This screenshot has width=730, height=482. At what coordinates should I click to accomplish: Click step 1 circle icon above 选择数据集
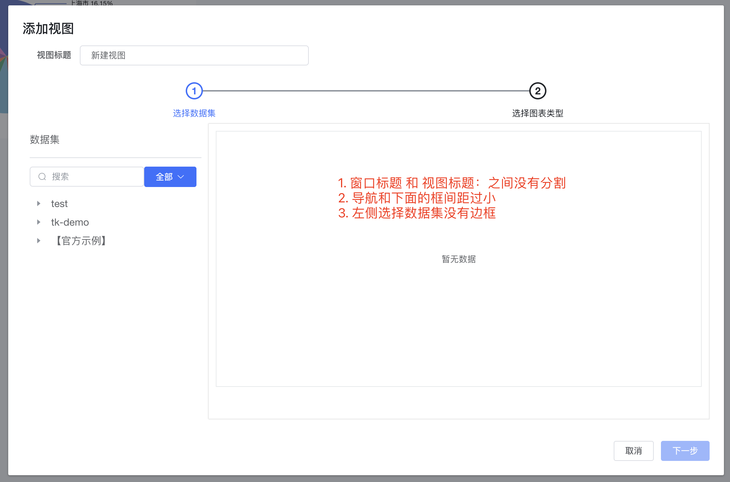click(194, 91)
